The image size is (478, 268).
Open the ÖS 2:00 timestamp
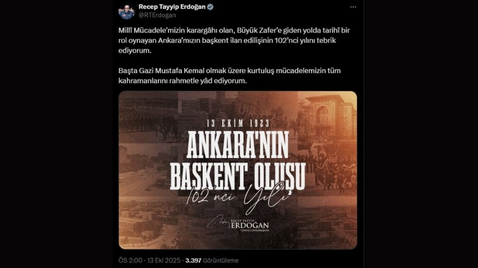click(130, 260)
